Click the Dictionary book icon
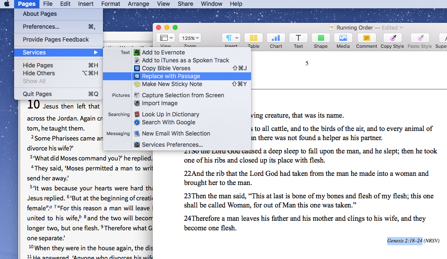This screenshot has height=259, width=447. pos(137,114)
